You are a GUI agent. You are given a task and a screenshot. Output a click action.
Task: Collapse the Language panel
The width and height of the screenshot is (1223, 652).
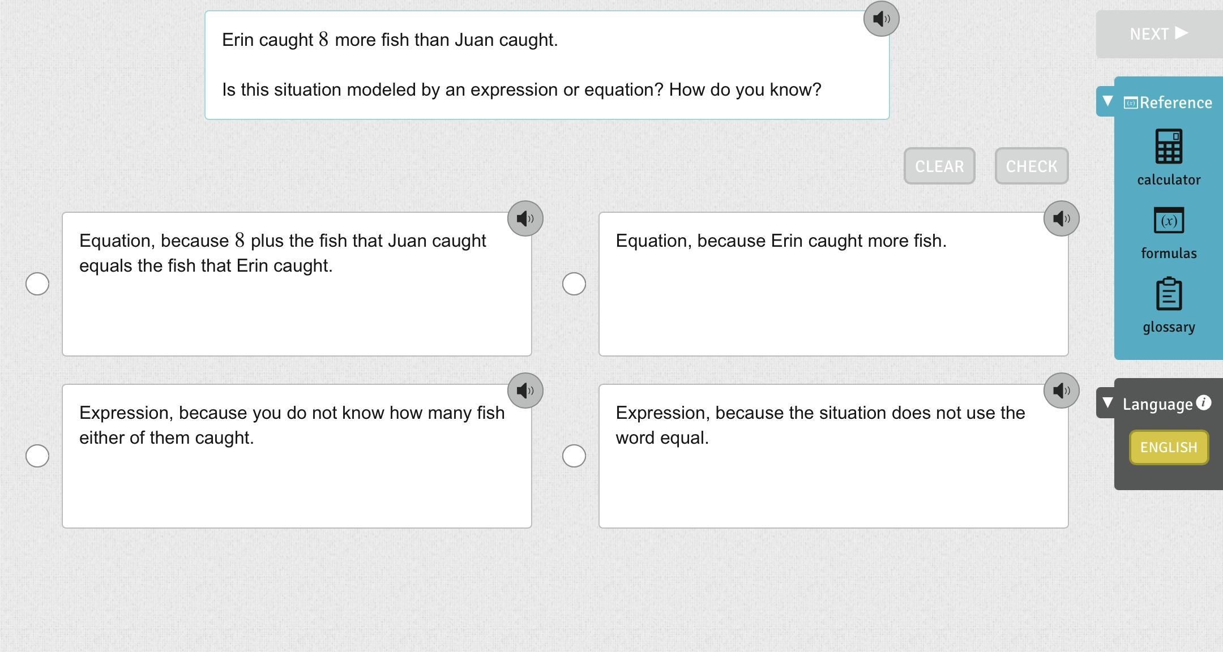click(1107, 403)
